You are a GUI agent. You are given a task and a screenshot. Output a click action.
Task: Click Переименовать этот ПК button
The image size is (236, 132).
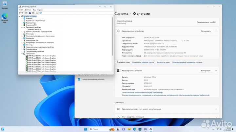206,22
